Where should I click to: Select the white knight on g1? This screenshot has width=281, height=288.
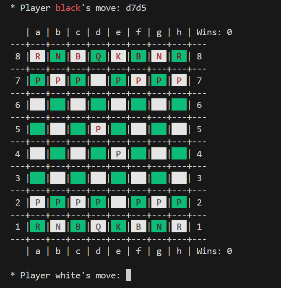coord(159,227)
